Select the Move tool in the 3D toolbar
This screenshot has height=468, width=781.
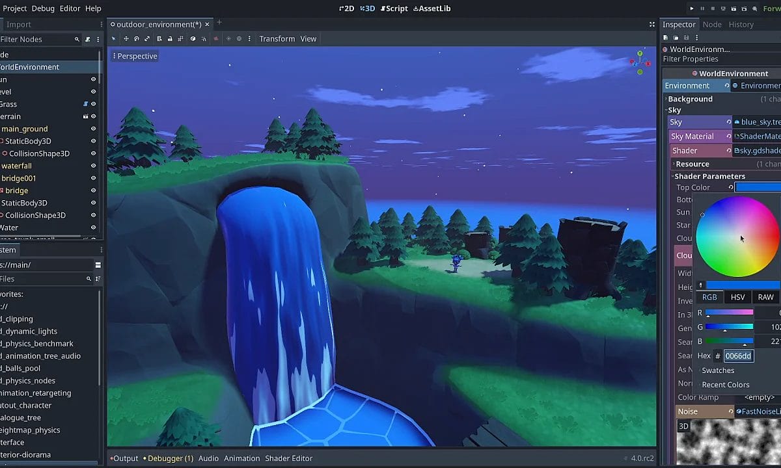[x=126, y=39]
